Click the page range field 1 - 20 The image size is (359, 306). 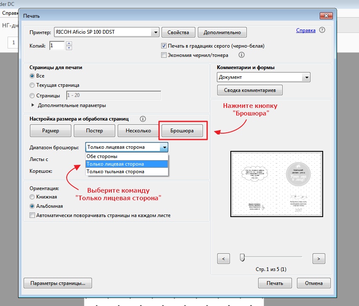coord(114,95)
